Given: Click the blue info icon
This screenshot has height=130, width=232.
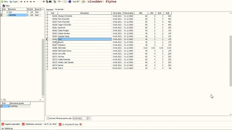Looking at the screenshot, I should 70,1.
